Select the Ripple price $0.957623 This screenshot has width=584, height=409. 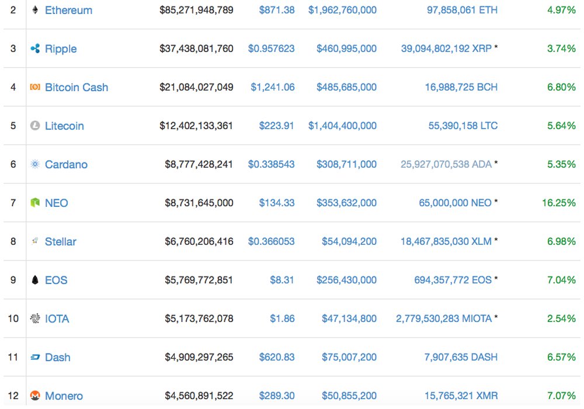tap(271, 48)
